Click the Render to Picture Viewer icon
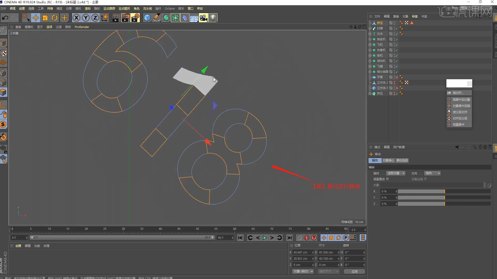 [x=126, y=18]
